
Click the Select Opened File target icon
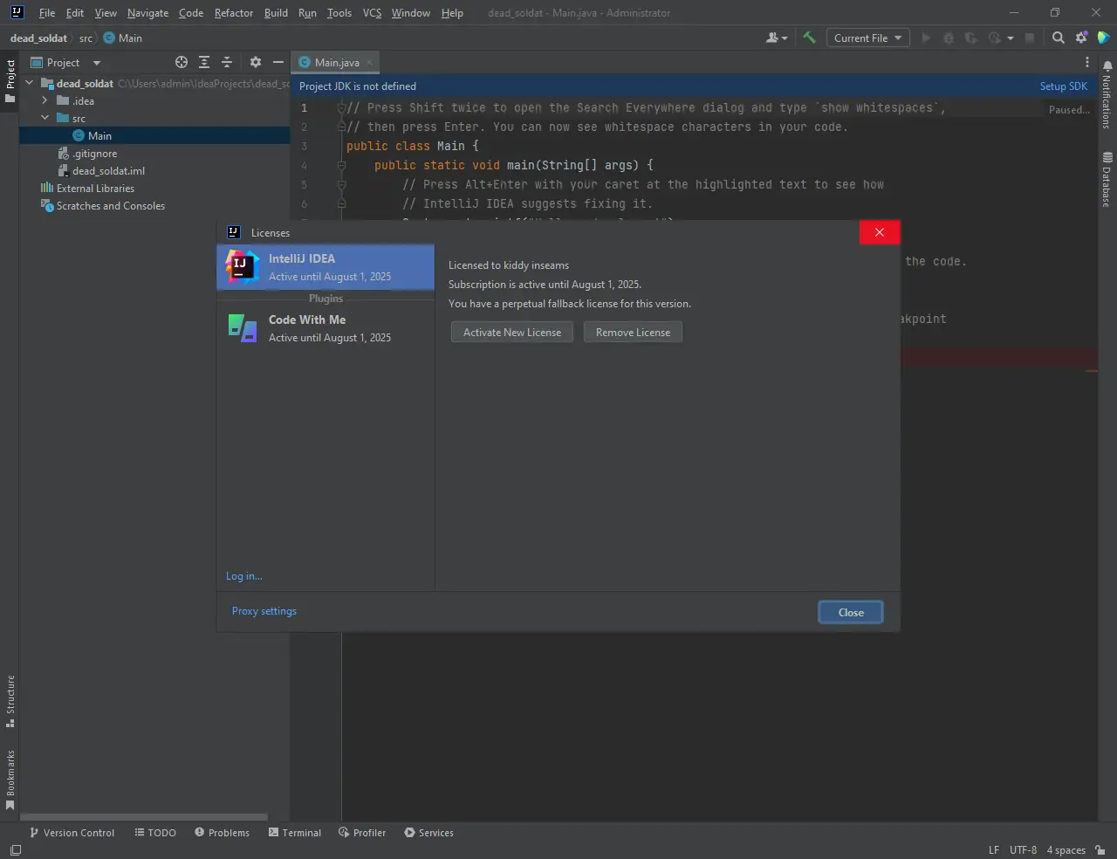[182, 62]
